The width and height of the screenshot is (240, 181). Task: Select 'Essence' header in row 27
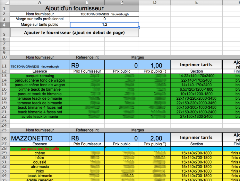(x=40, y=144)
